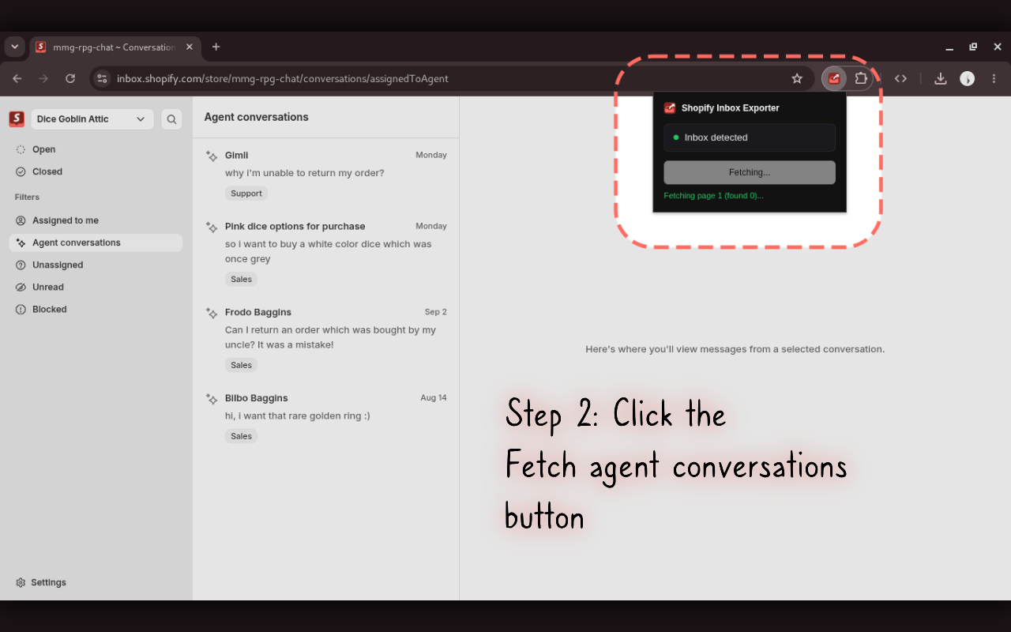Viewport: 1011px width, 632px height.
Task: Click the Fetching... button in the popup
Action: [x=750, y=172]
